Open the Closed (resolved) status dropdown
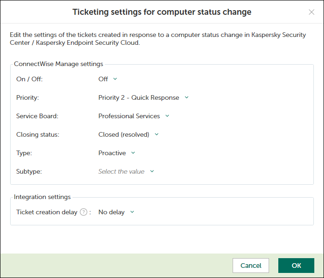 [x=124, y=134]
